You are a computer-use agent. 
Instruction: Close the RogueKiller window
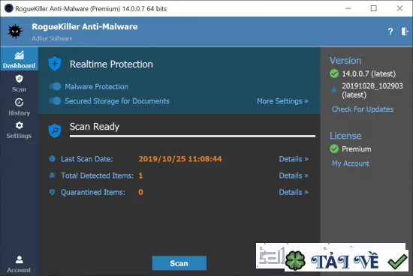click(x=399, y=8)
